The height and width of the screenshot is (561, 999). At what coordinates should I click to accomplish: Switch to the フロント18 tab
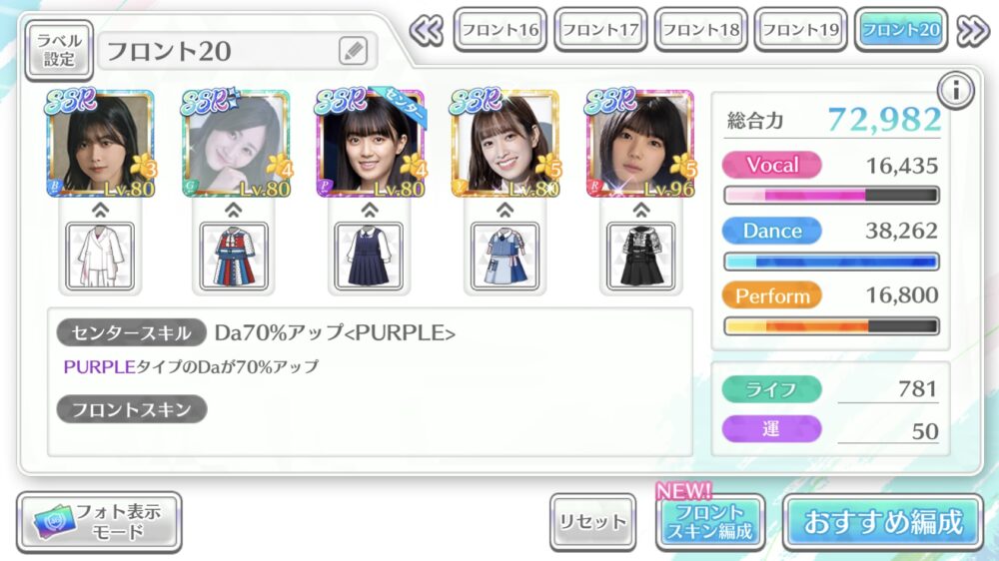[x=701, y=29]
